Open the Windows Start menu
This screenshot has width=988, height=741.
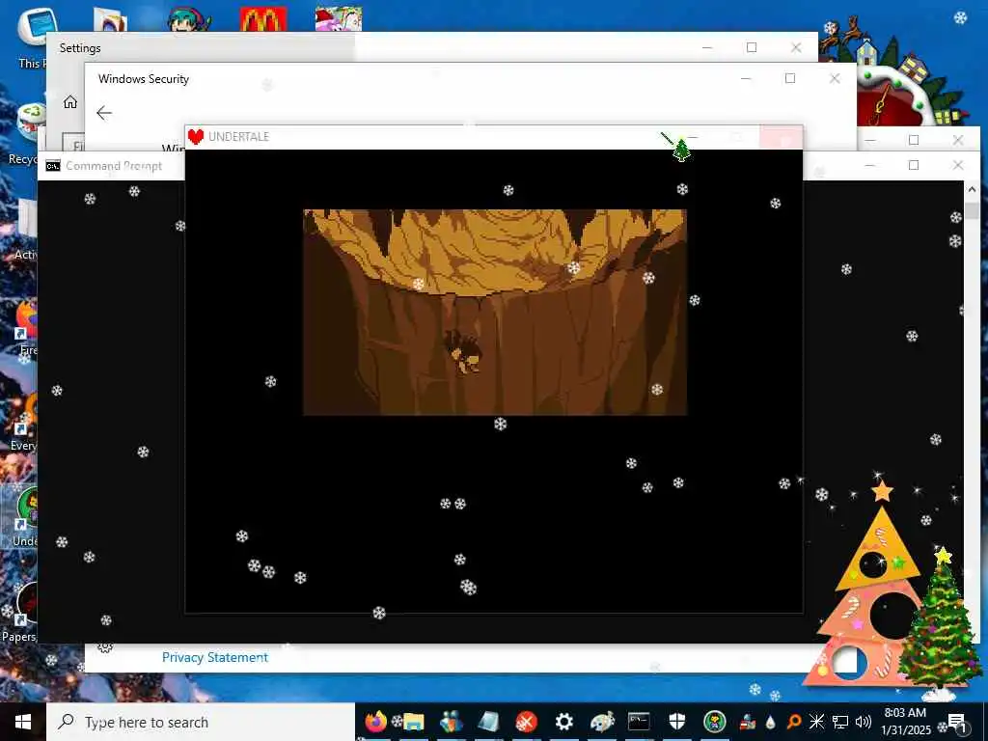point(23,722)
